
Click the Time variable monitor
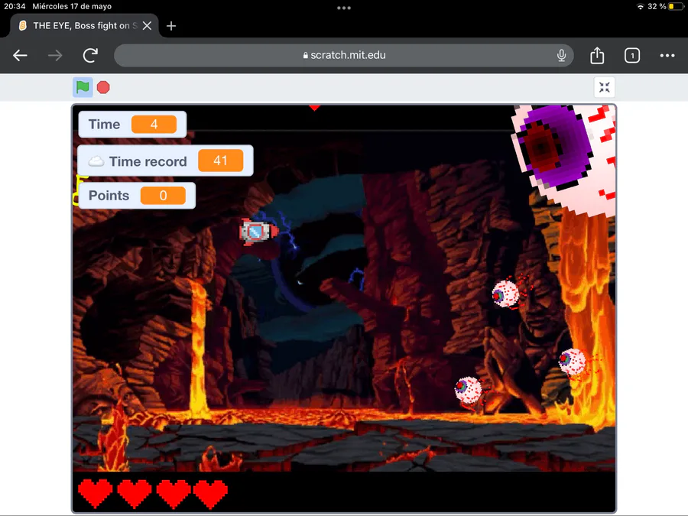pyautogui.click(x=132, y=124)
